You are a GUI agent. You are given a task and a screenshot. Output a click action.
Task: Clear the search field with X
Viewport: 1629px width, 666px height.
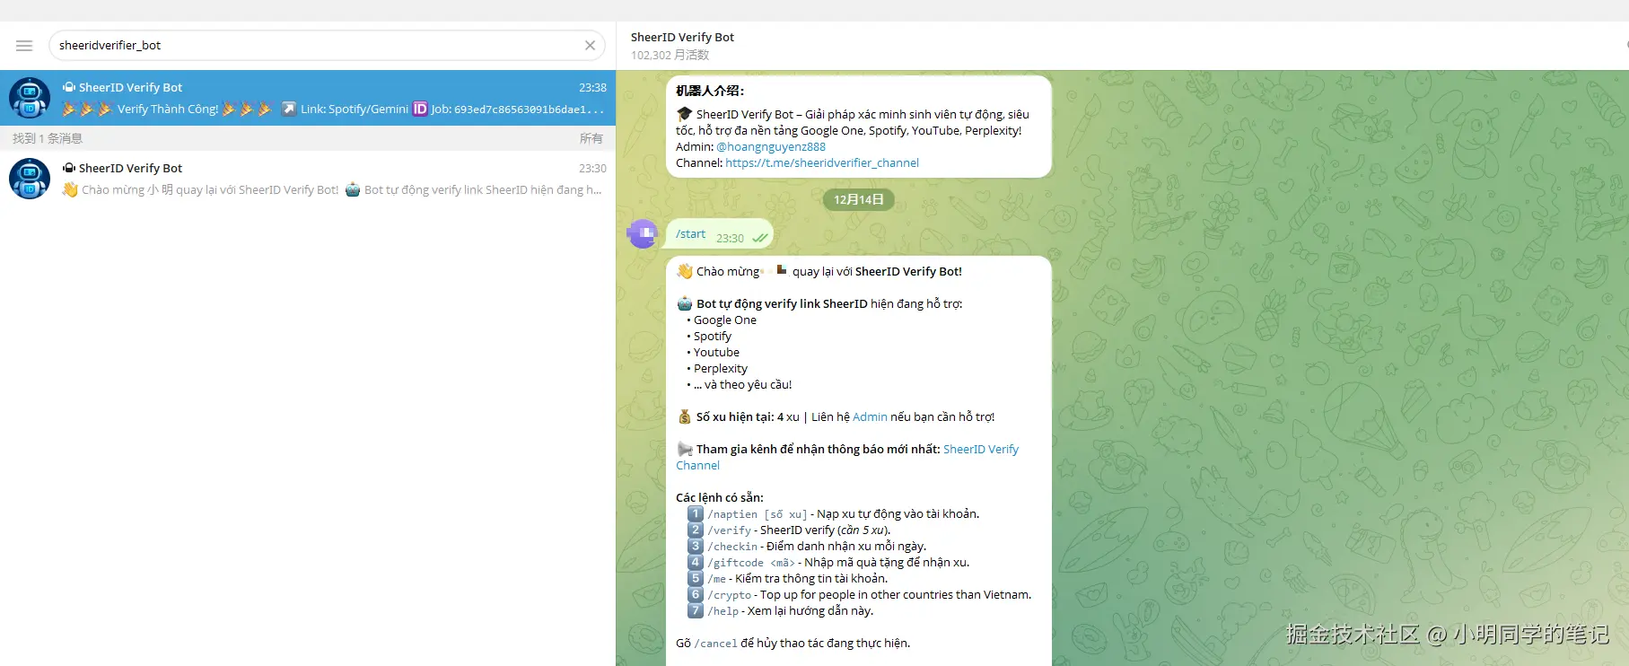point(590,46)
